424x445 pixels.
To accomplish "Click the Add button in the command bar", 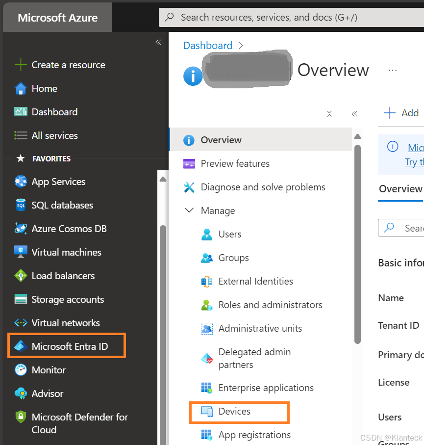I will point(401,113).
